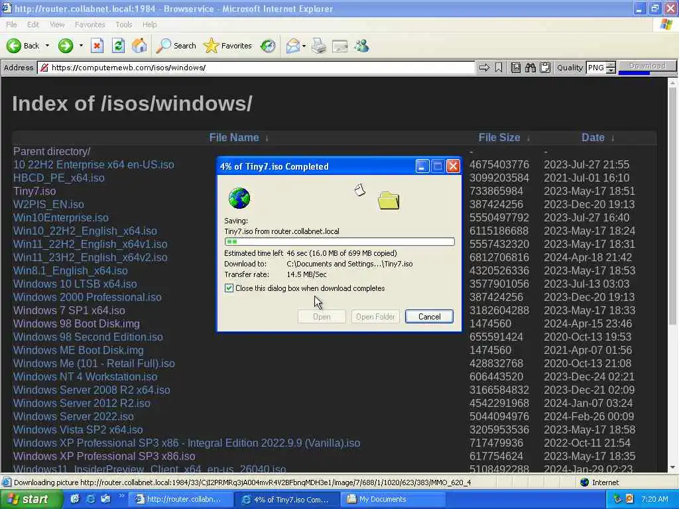
Task: Open the Win10Enterprise.iso link
Action: pyautogui.click(x=60, y=217)
